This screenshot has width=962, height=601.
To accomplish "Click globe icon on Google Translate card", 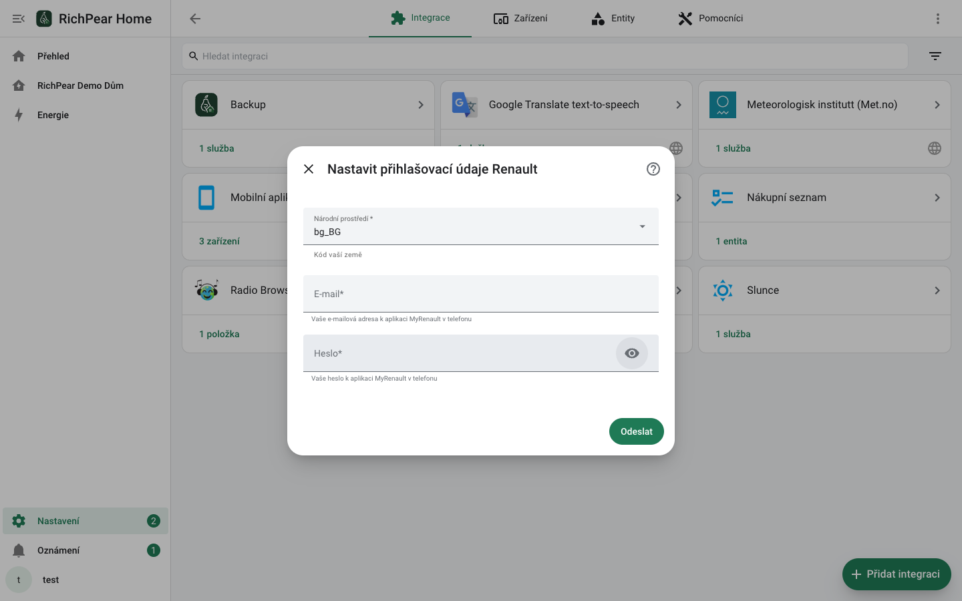I will tap(676, 148).
